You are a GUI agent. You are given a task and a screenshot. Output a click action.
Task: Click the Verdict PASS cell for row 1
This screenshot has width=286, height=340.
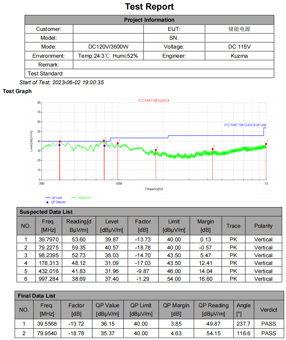point(268,324)
